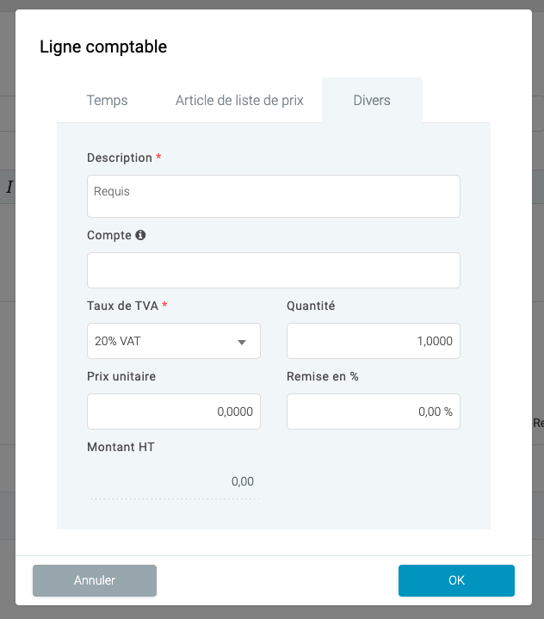
Task: Expand the Taux de TVA dropdown
Action: (x=174, y=341)
